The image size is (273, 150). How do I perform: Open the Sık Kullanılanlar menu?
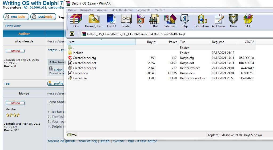coord(122,10)
